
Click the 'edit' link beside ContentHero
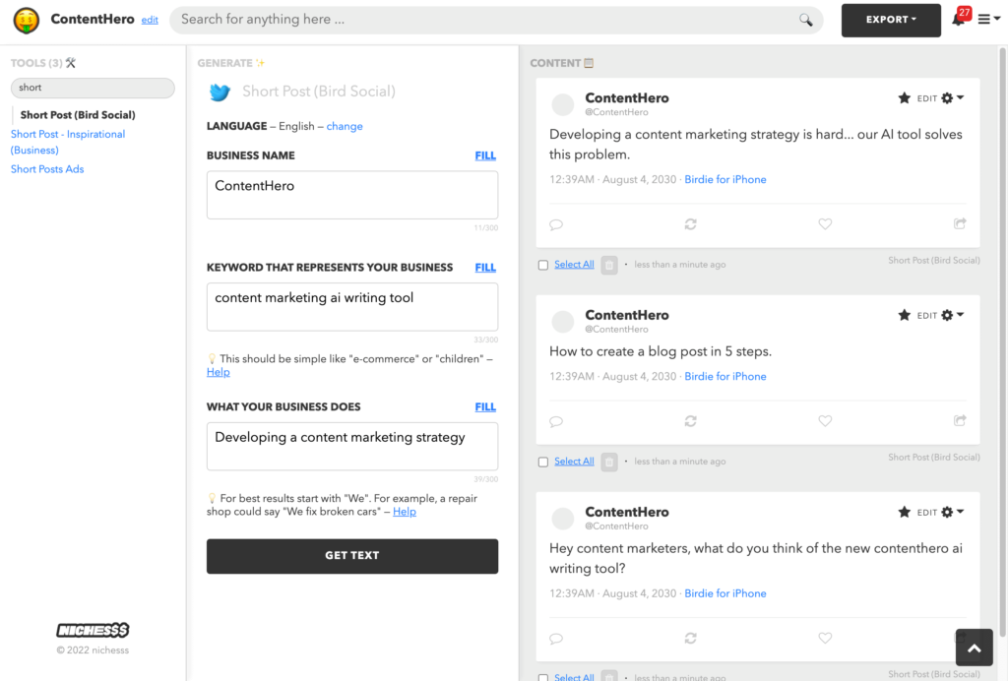click(x=150, y=20)
